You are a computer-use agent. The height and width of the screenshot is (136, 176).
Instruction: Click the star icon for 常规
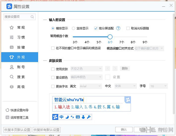(x=12, y=28)
